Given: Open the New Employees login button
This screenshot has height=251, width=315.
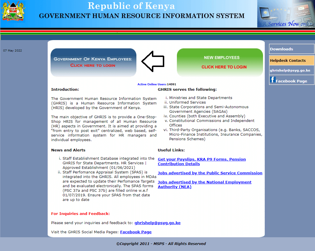Looking at the screenshot, I should pyautogui.click(x=220, y=62).
